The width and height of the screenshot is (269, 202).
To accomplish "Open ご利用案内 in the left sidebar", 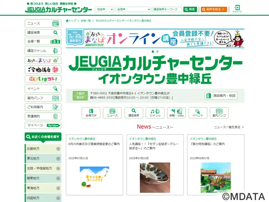I will 43,107.
